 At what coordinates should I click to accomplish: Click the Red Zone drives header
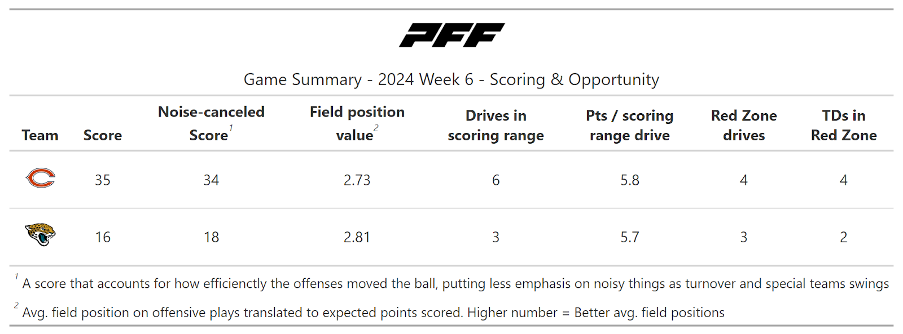point(743,125)
